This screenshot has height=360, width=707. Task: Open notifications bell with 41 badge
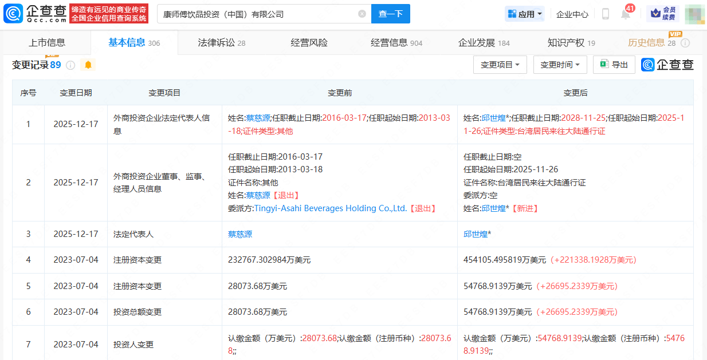[625, 14]
